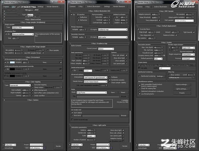Open the VRayLanczosFilter antialiasing filter dropdown

(23, 34)
